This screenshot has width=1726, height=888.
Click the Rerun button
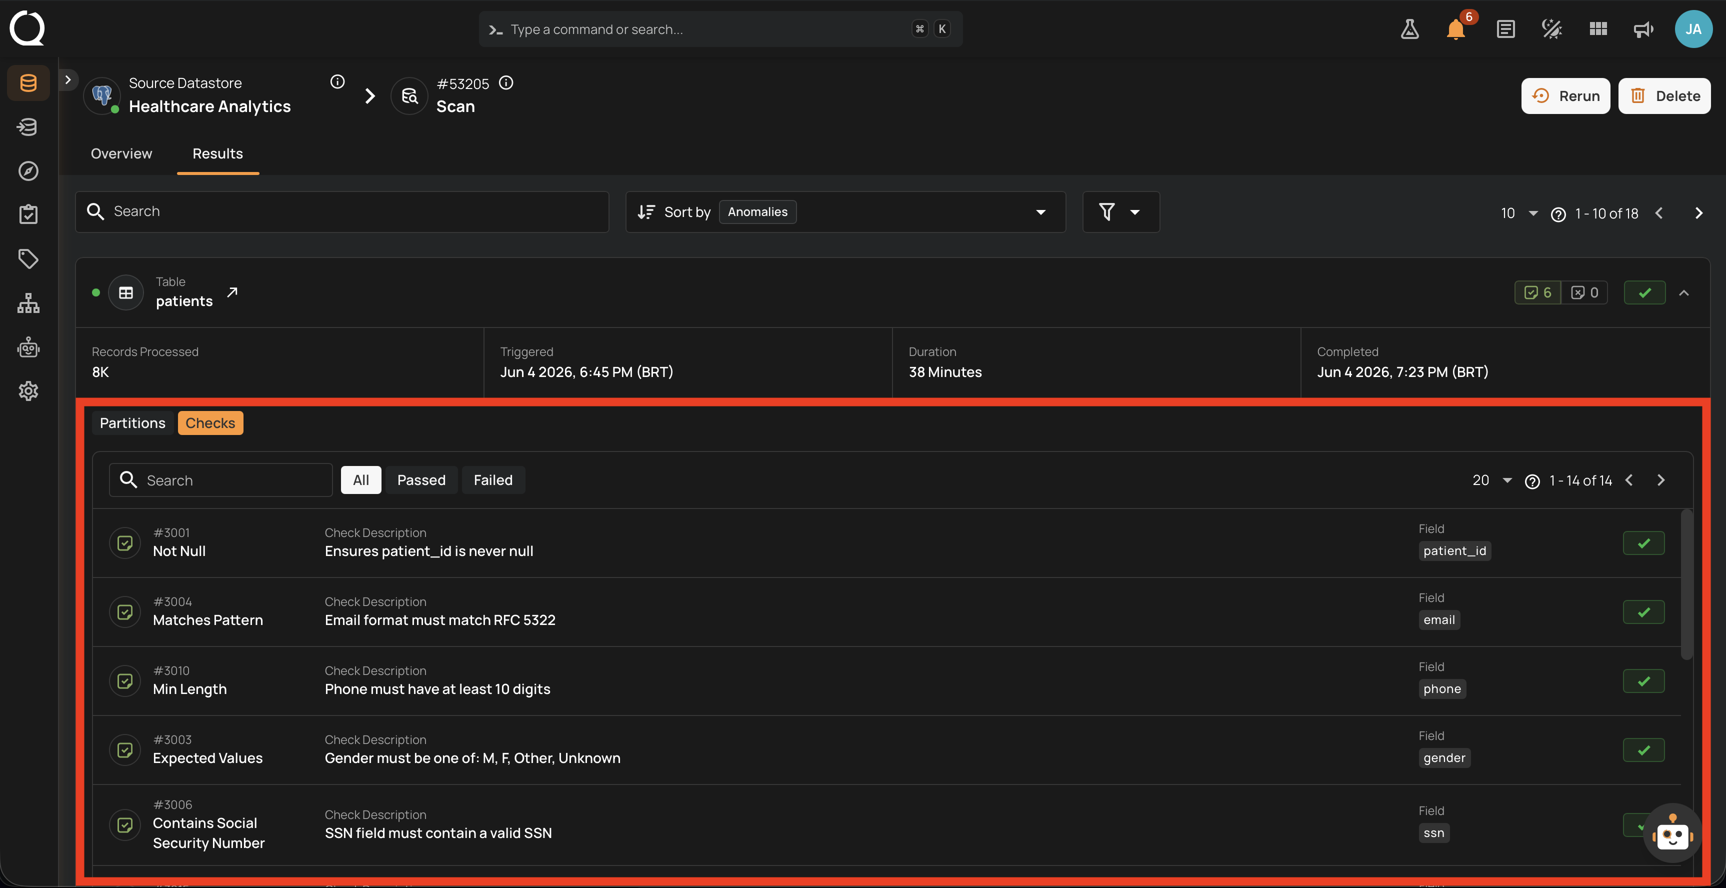[1566, 96]
